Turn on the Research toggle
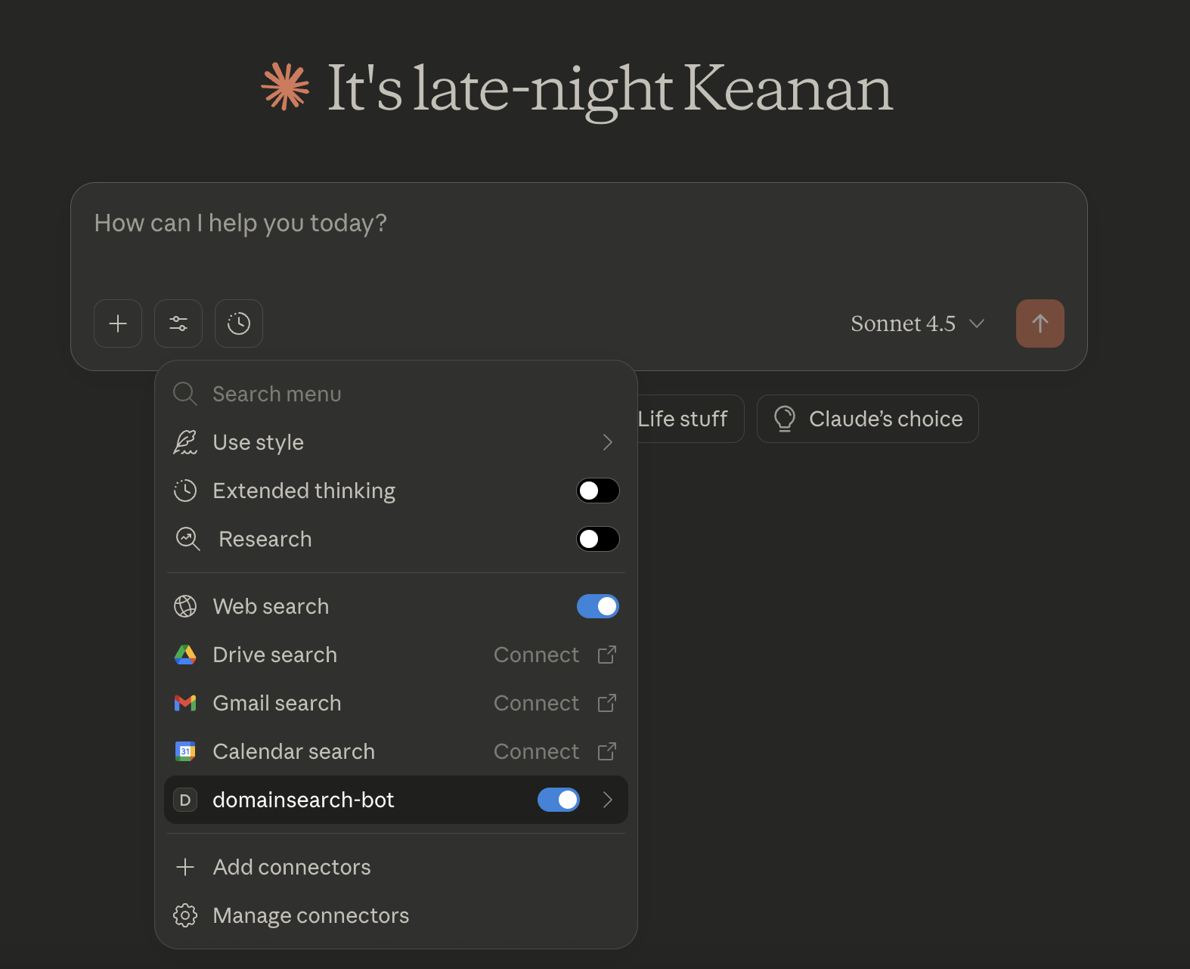 598,539
